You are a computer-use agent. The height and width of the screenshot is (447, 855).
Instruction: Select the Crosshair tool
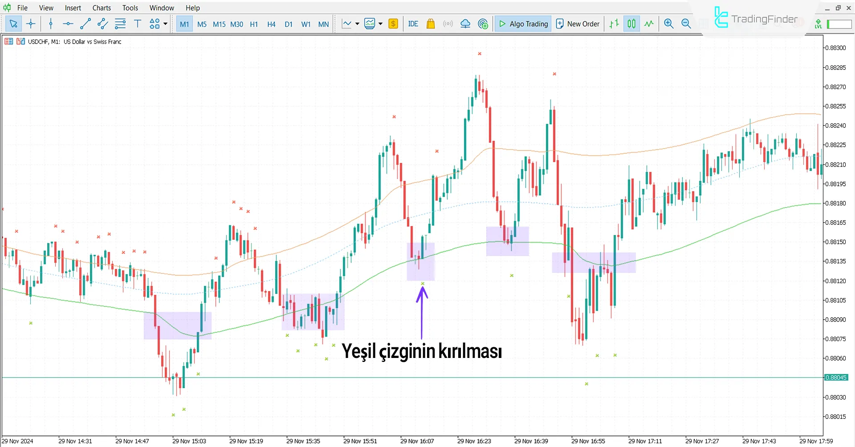click(31, 24)
